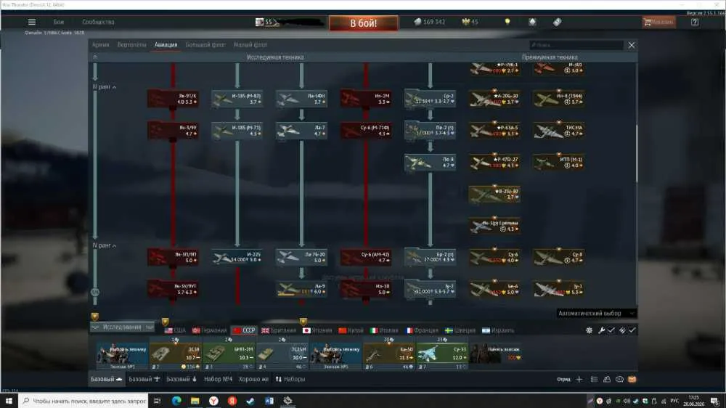Select the Пе-8 bomber card
This screenshot has width=726, height=408.
pos(430,163)
